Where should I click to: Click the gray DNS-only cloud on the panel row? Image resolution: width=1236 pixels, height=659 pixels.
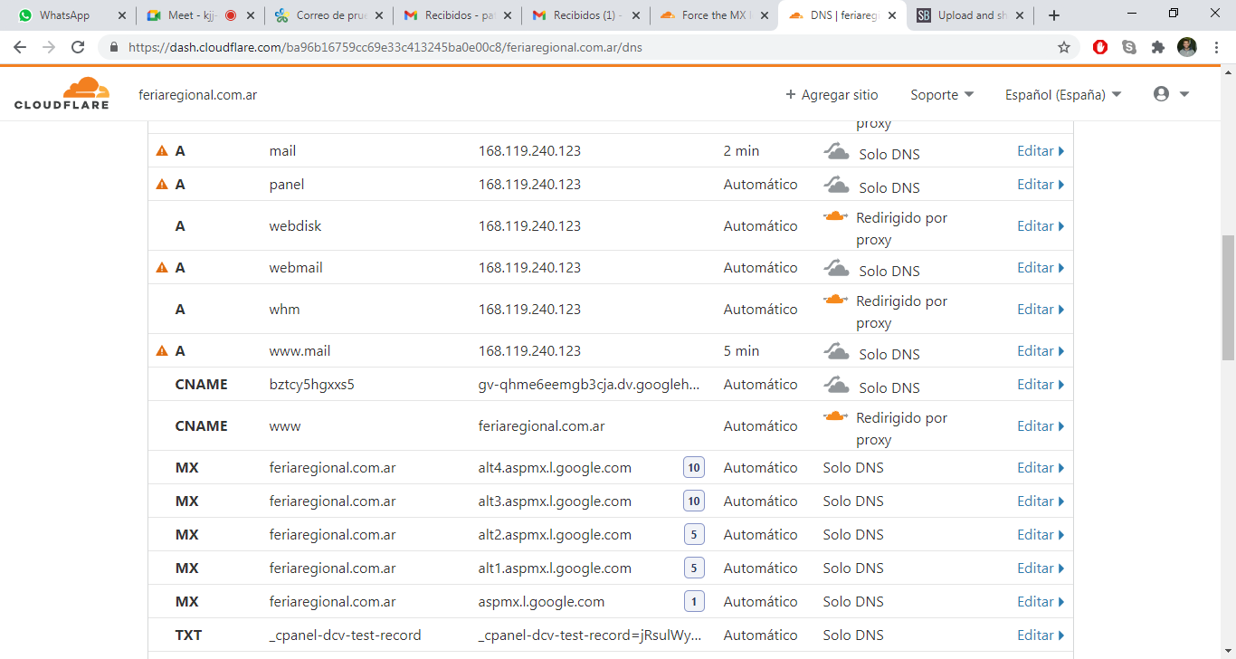click(x=836, y=185)
